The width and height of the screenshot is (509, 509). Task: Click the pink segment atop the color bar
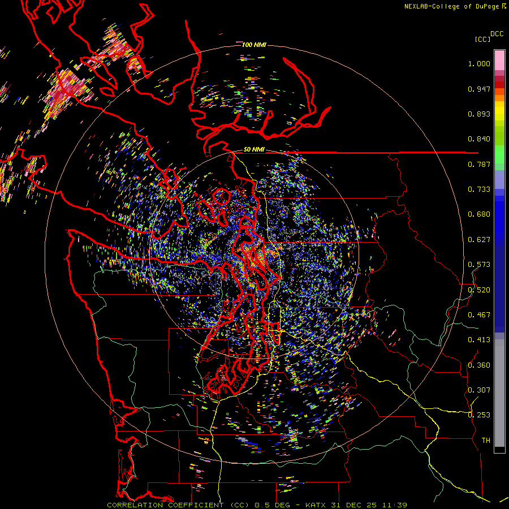tap(499, 60)
